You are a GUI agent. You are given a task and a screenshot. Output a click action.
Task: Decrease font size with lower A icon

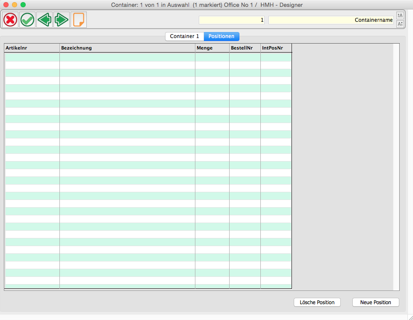tap(400, 24)
